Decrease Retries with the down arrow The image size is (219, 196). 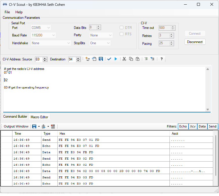pyautogui.click(x=171, y=37)
